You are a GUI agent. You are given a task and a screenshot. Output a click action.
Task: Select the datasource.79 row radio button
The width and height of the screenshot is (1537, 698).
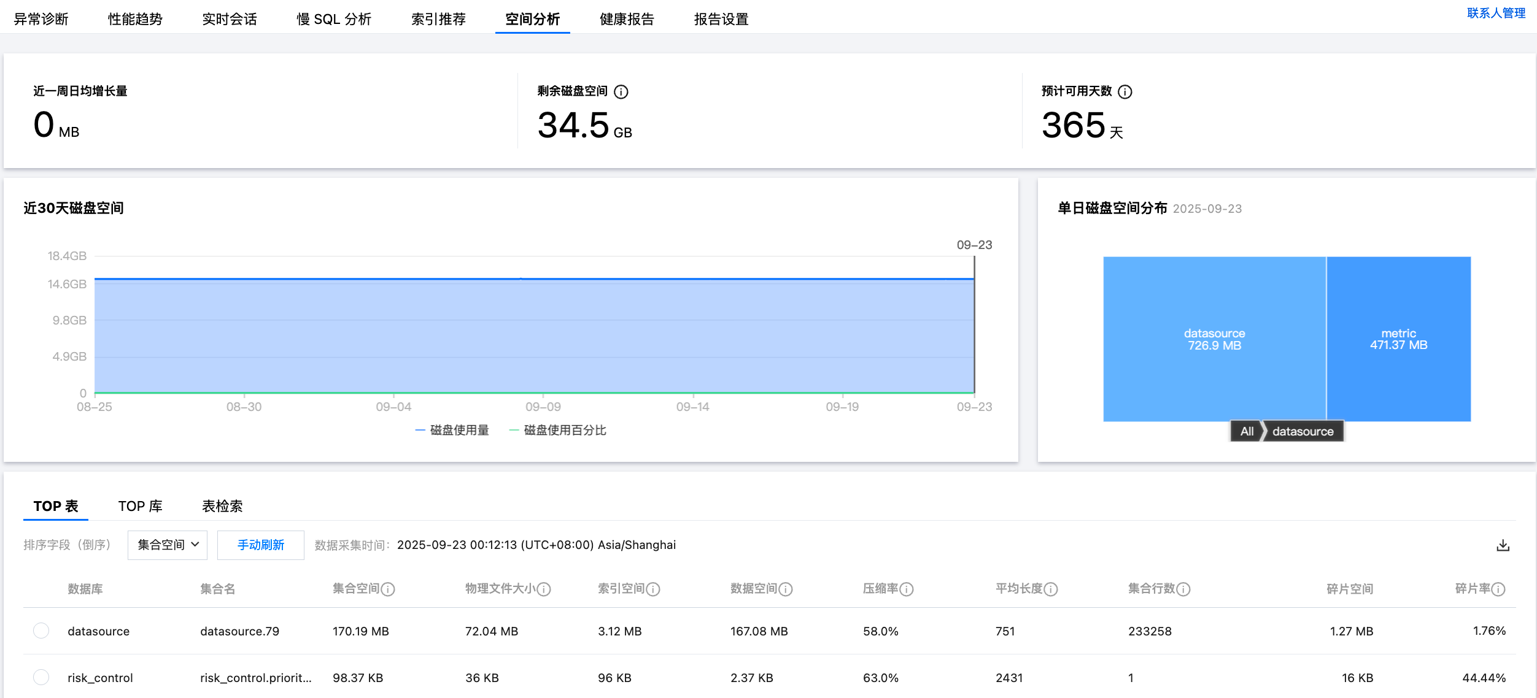click(x=41, y=631)
